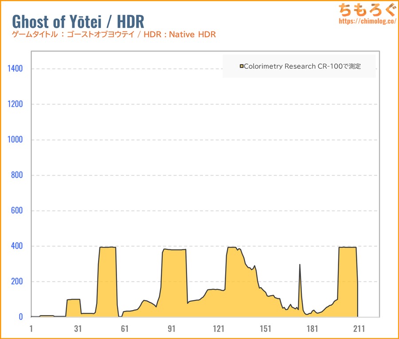Click the 121 x-axis tick label
Viewport: 399px width, 339px height.
click(219, 328)
